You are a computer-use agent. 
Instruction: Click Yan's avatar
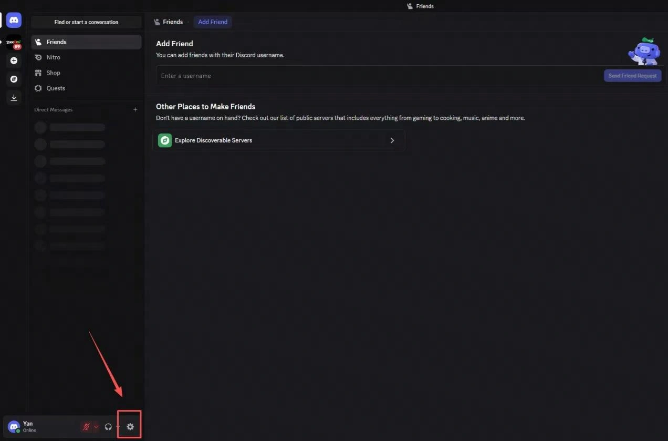[14, 426]
